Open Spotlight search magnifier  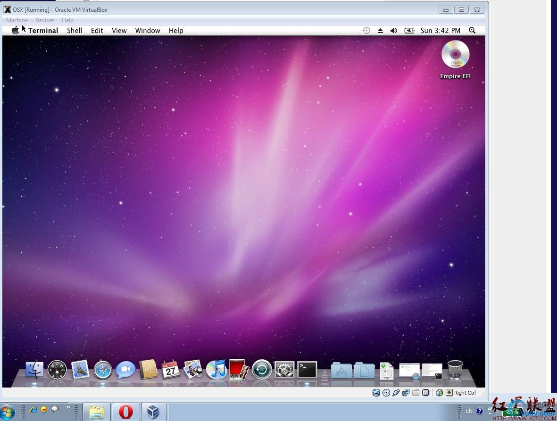(472, 31)
